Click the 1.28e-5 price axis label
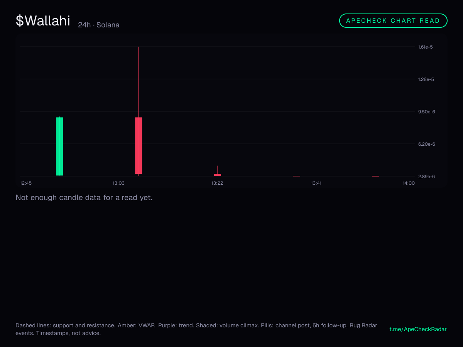Image resolution: width=463 pixels, height=347 pixels. pos(426,79)
